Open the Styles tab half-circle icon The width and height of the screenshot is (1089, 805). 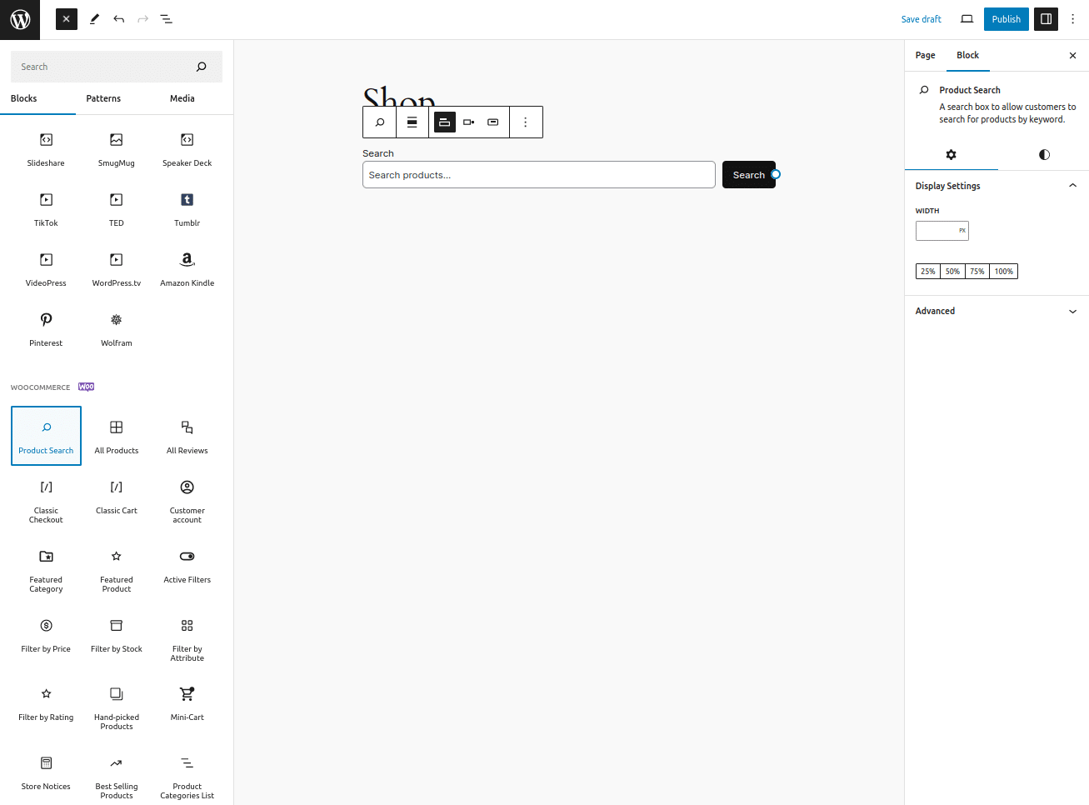[x=1044, y=155]
